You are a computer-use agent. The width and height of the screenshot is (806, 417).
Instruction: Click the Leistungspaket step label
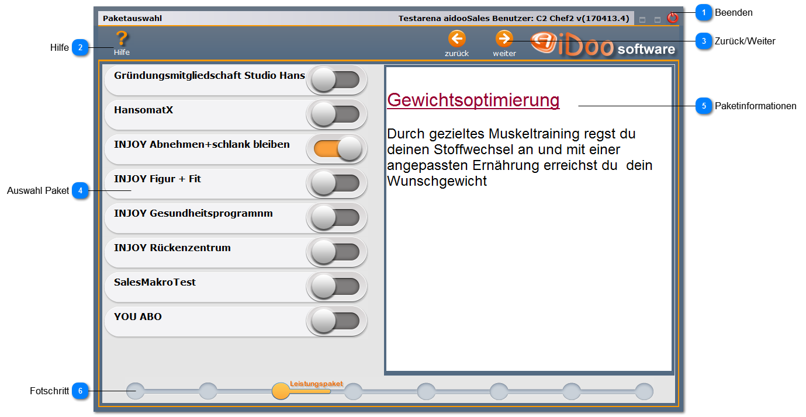[316, 384]
